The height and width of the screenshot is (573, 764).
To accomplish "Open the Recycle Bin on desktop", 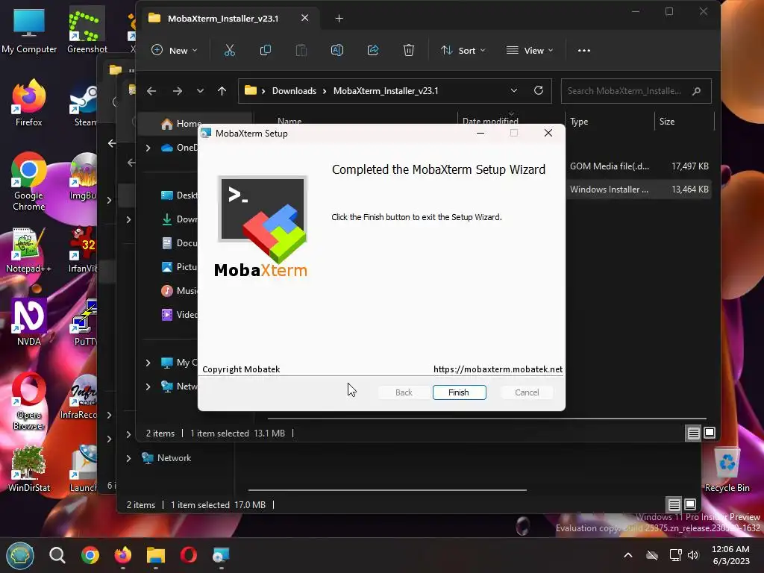I will point(727,470).
